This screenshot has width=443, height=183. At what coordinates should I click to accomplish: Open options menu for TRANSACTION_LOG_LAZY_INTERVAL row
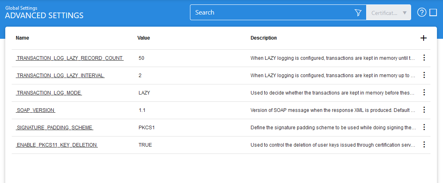pos(424,75)
